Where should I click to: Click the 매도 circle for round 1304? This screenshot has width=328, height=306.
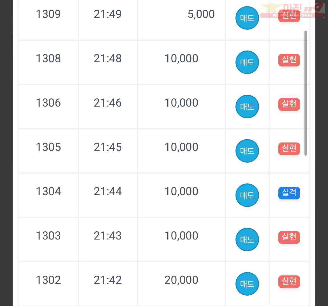(x=247, y=195)
